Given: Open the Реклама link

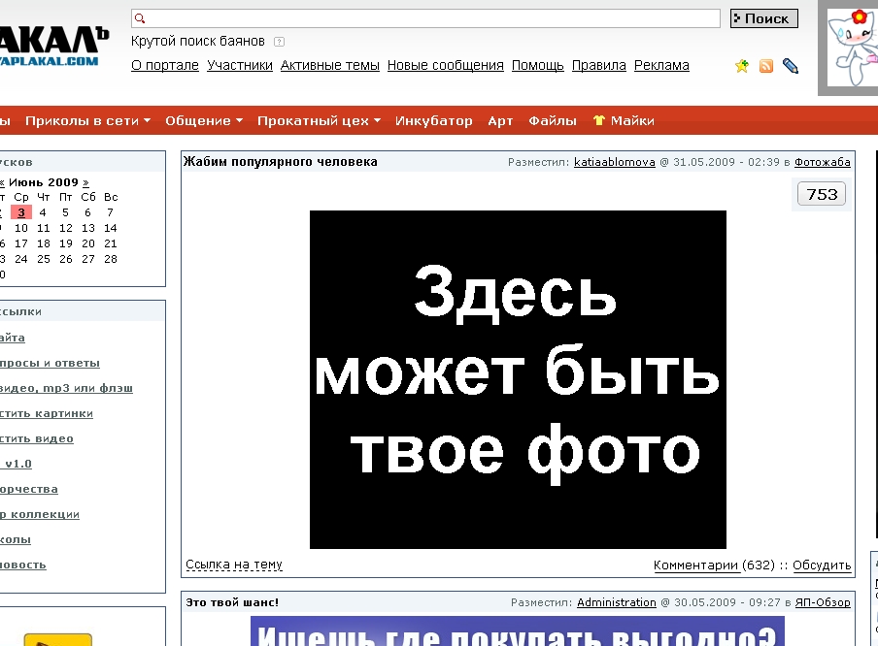Looking at the screenshot, I should 661,65.
